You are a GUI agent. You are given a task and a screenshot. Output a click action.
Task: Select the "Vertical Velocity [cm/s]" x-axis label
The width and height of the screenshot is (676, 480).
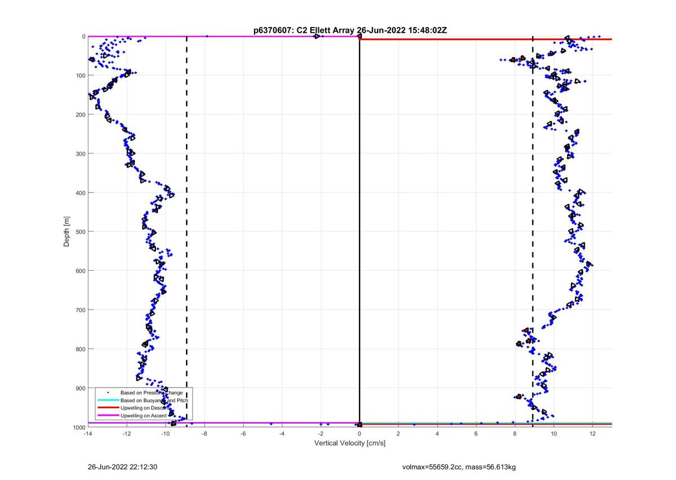tap(350, 443)
